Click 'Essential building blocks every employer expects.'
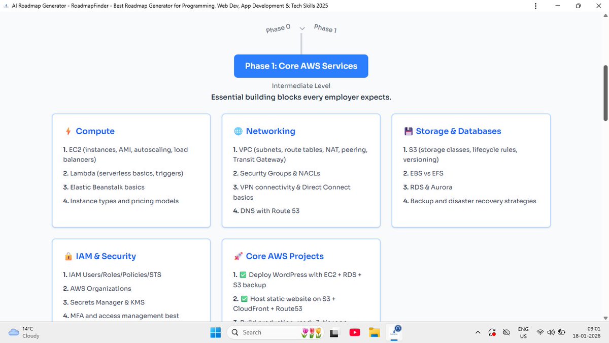609x343 pixels. pos(301,97)
